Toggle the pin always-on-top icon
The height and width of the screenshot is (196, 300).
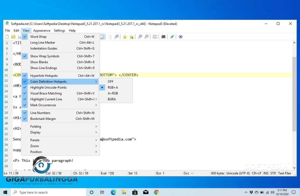point(172,36)
